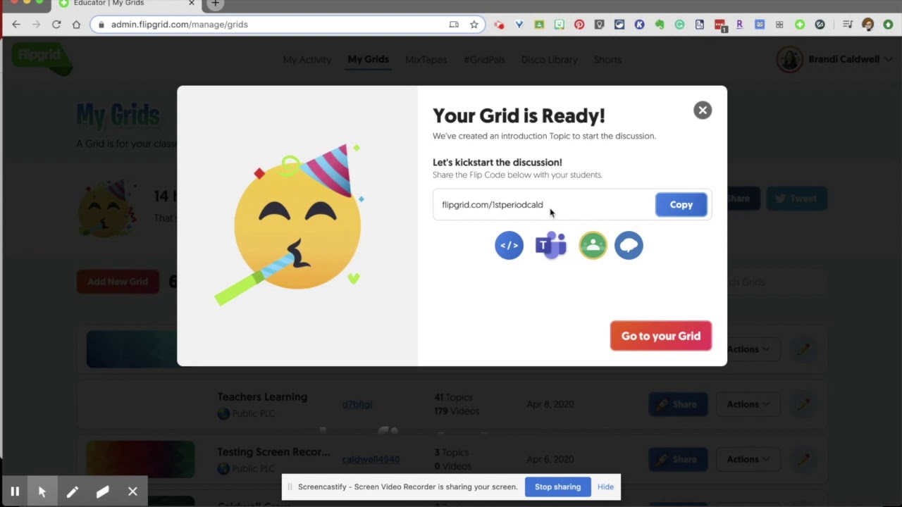Image resolution: width=902 pixels, height=507 pixels.
Task: Open the Shorts tab behind the dialog
Action: 607,60
